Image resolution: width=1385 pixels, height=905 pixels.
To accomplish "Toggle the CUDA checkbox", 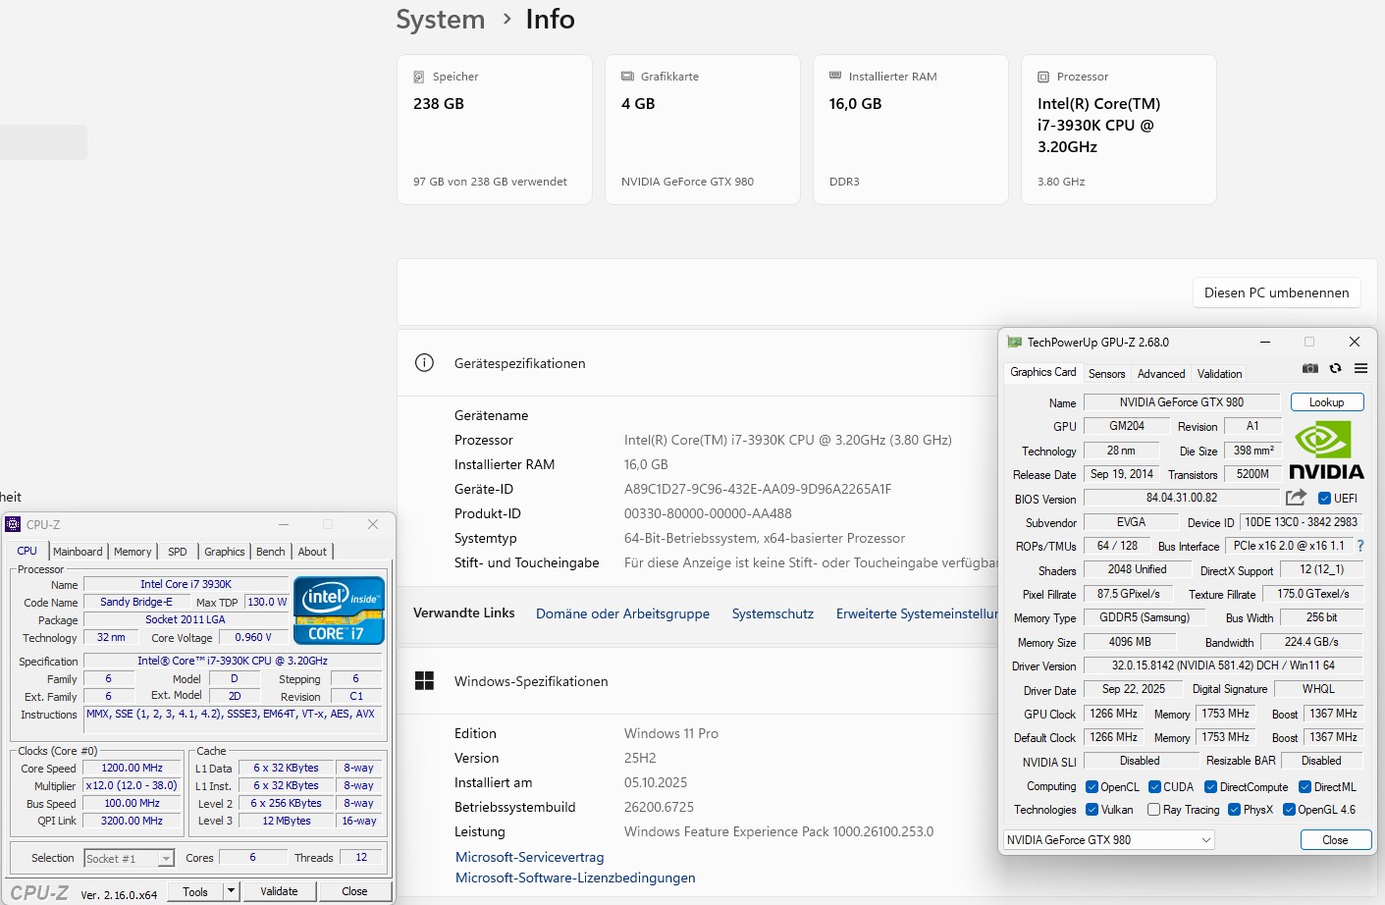I will click(x=1154, y=787).
